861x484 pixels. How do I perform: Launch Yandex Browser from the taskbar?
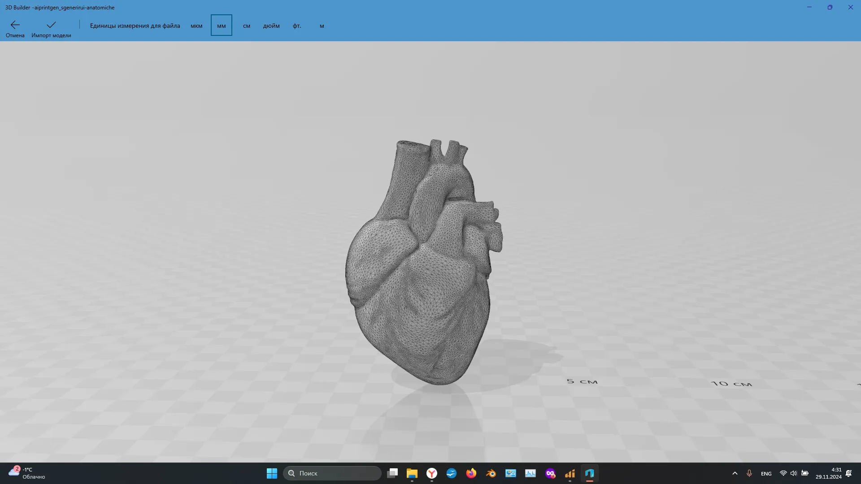tap(431, 473)
